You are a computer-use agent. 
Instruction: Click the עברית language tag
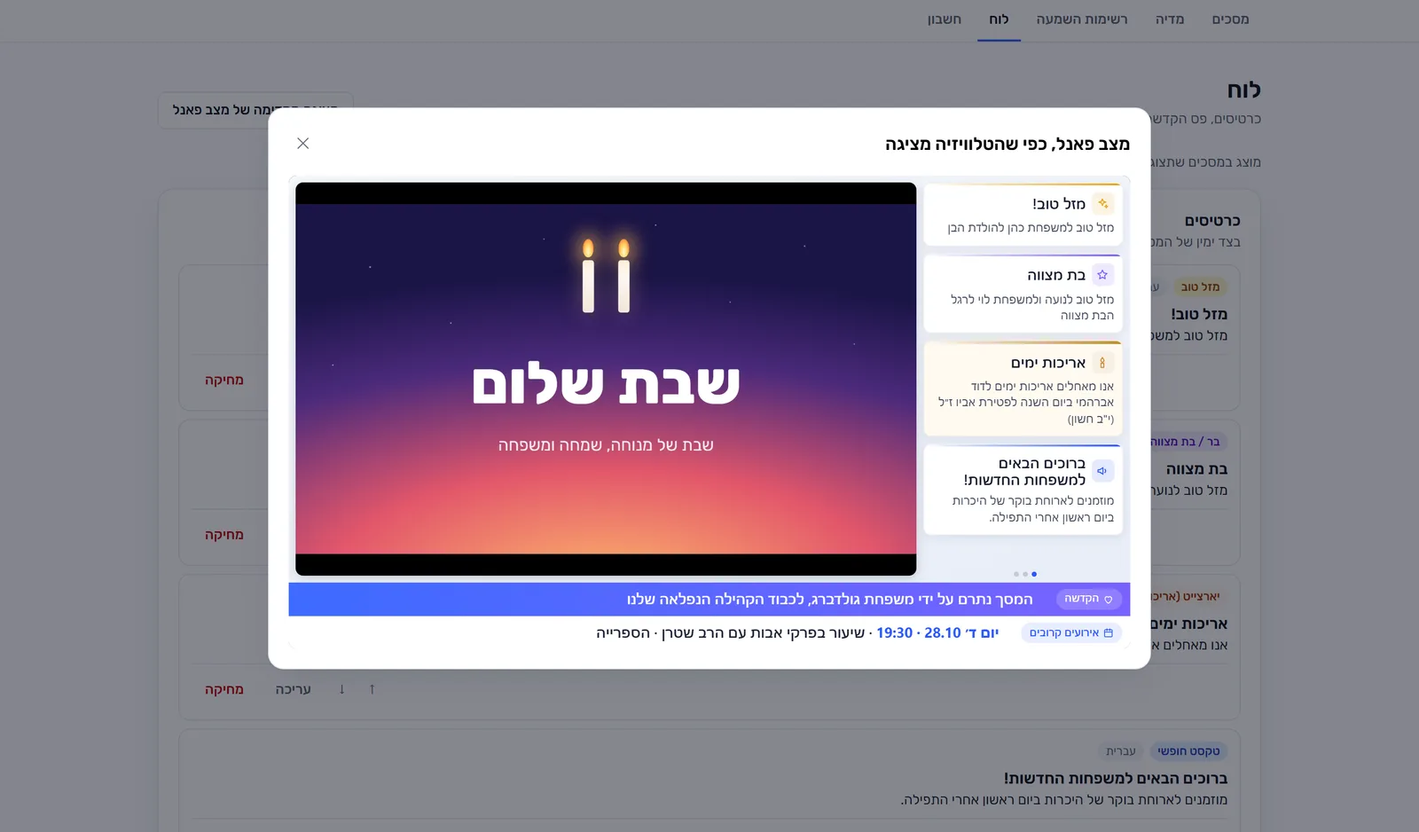(x=1121, y=751)
